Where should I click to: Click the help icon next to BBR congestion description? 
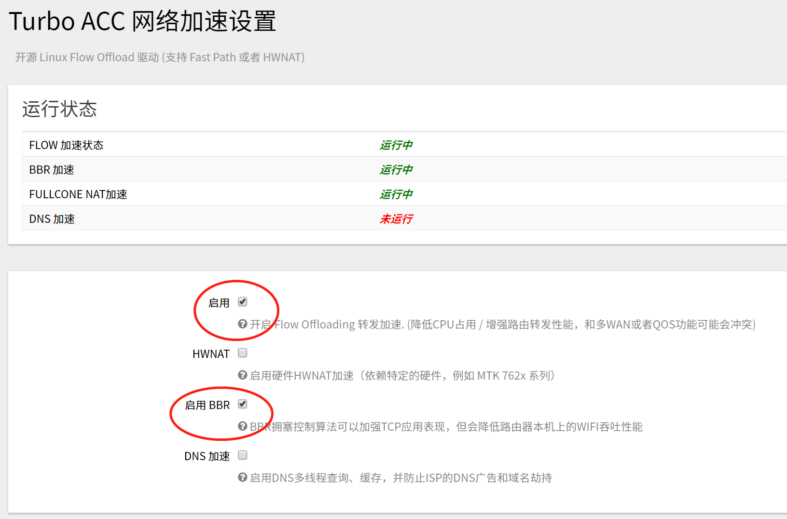coord(242,426)
